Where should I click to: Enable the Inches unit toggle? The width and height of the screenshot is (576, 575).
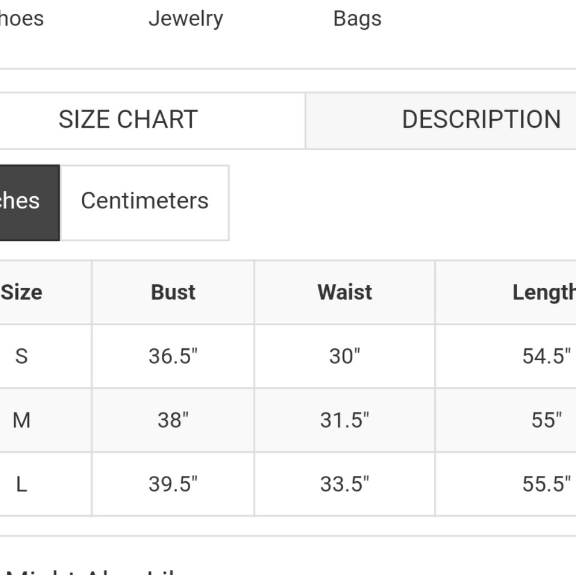23,201
